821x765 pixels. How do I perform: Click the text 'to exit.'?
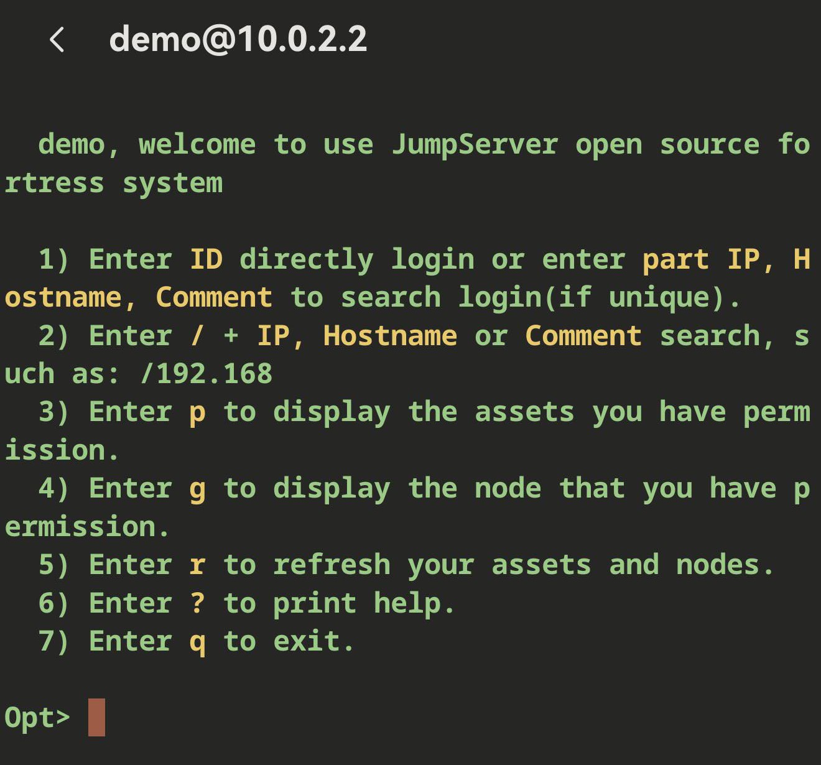pyautogui.click(x=289, y=641)
